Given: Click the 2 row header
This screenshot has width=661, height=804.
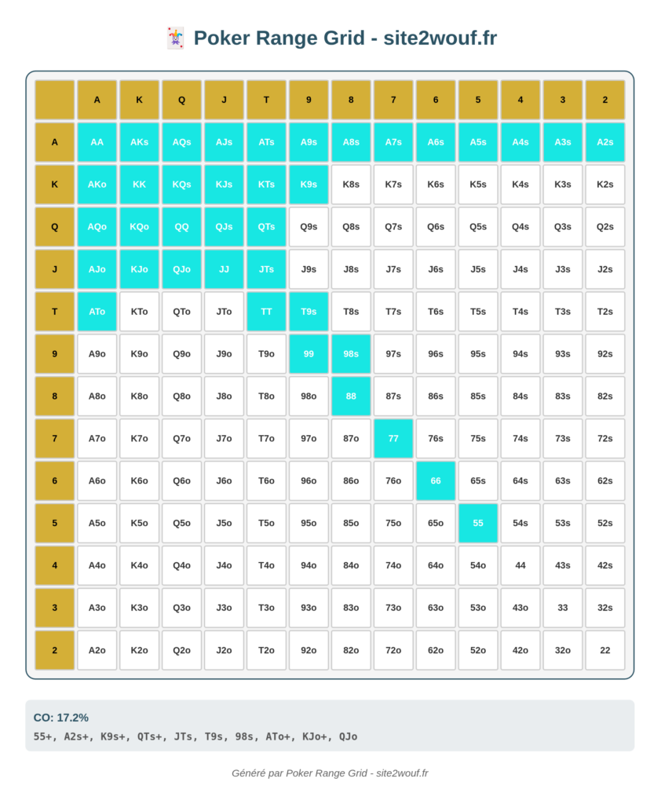Looking at the screenshot, I should (55, 649).
